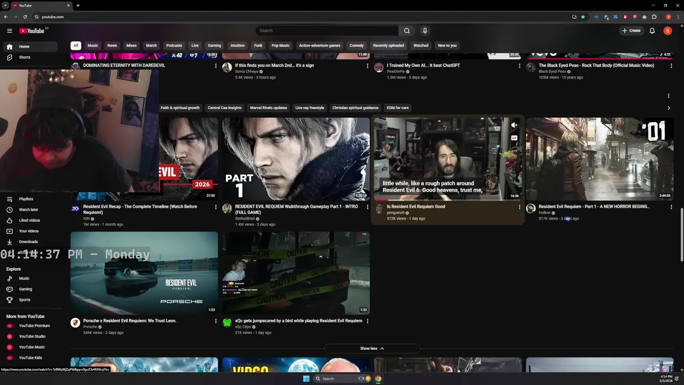Open options for Porsche x Resident Evil video
Viewport: 684px width, 385px height.
click(216, 321)
